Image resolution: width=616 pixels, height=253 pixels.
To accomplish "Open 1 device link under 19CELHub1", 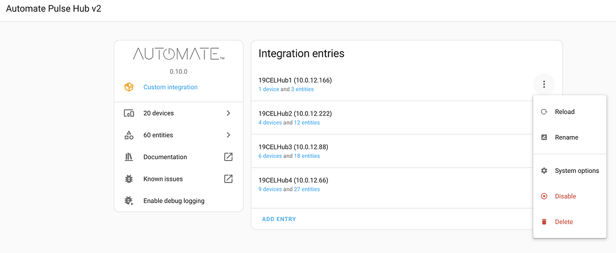I will click(269, 89).
